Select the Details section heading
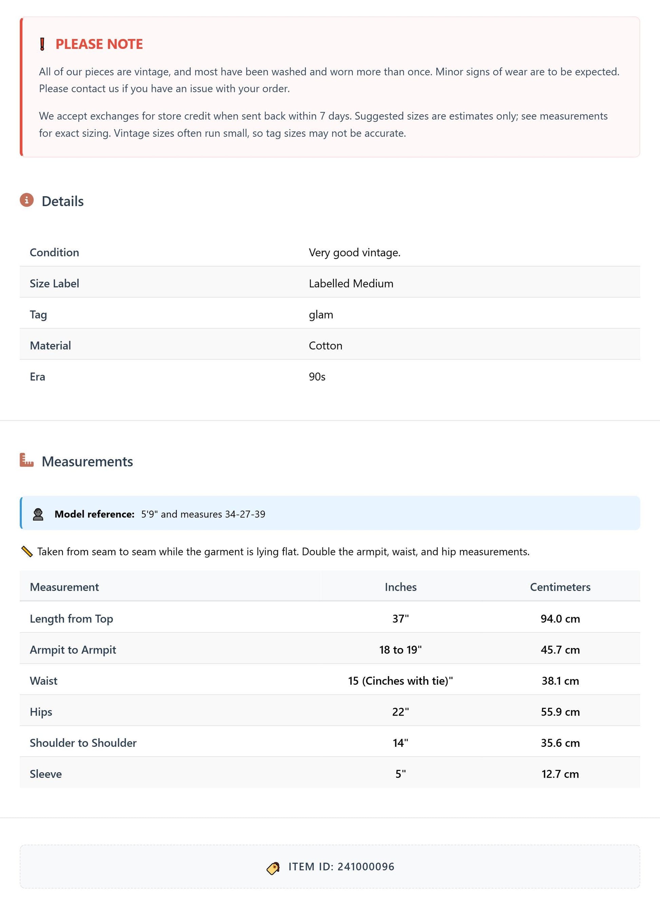The height and width of the screenshot is (905, 660). point(63,201)
